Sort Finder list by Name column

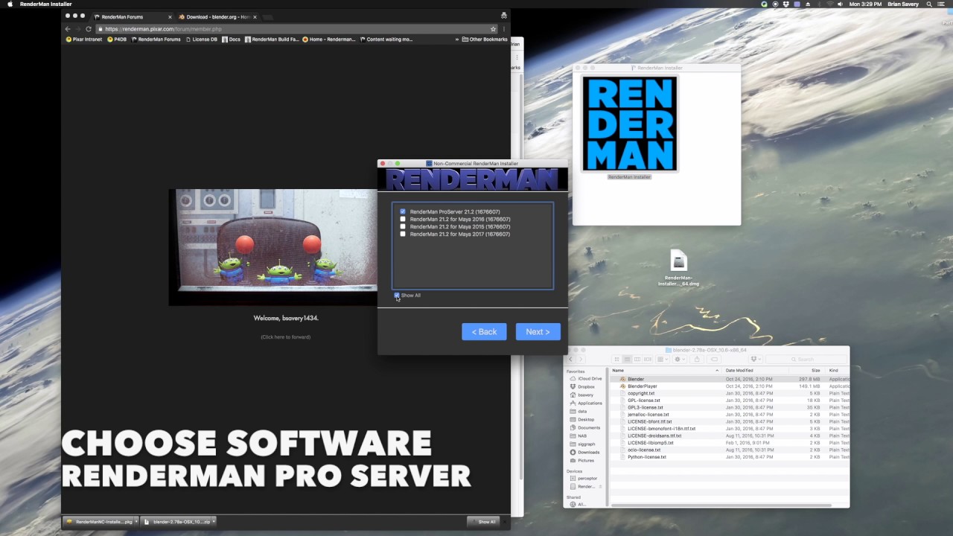click(x=666, y=370)
